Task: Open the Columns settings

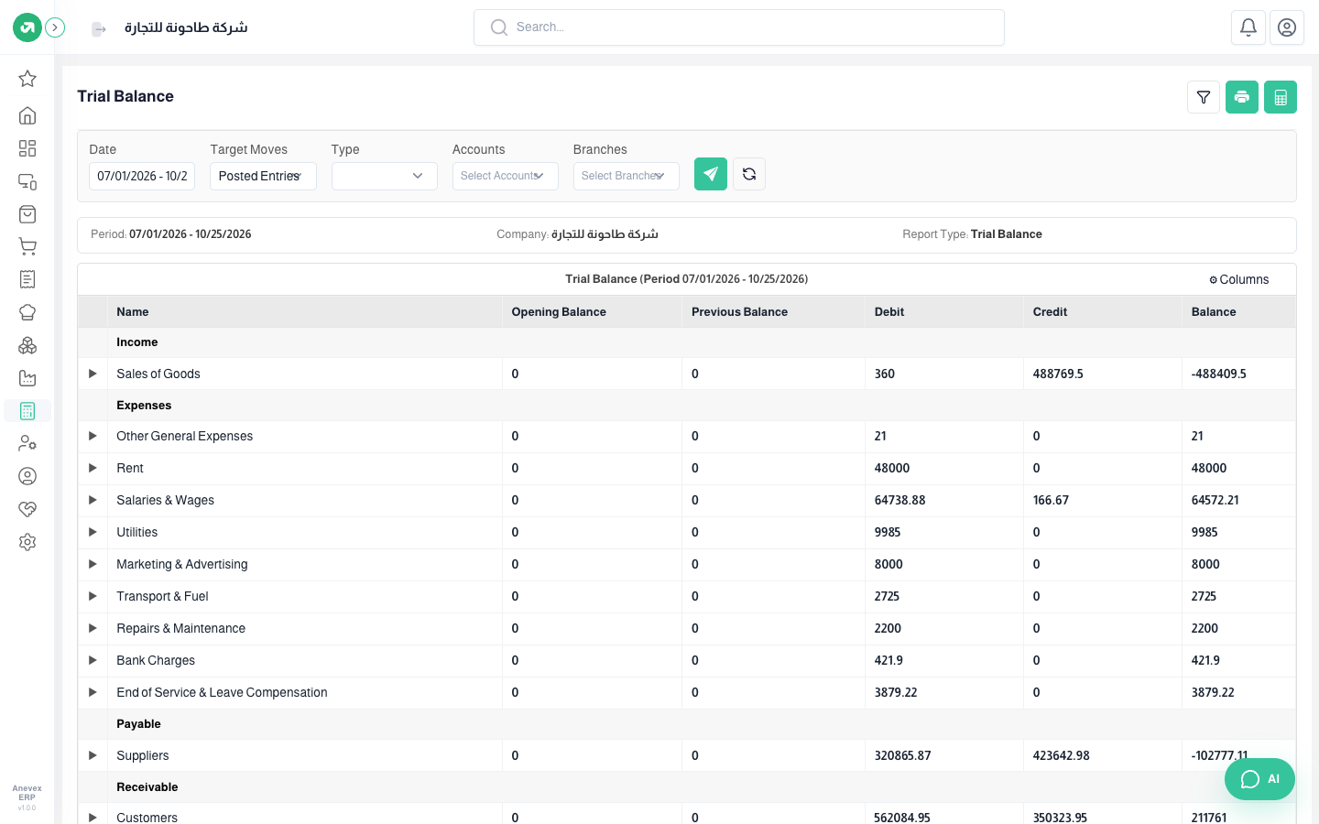Action: (1238, 279)
